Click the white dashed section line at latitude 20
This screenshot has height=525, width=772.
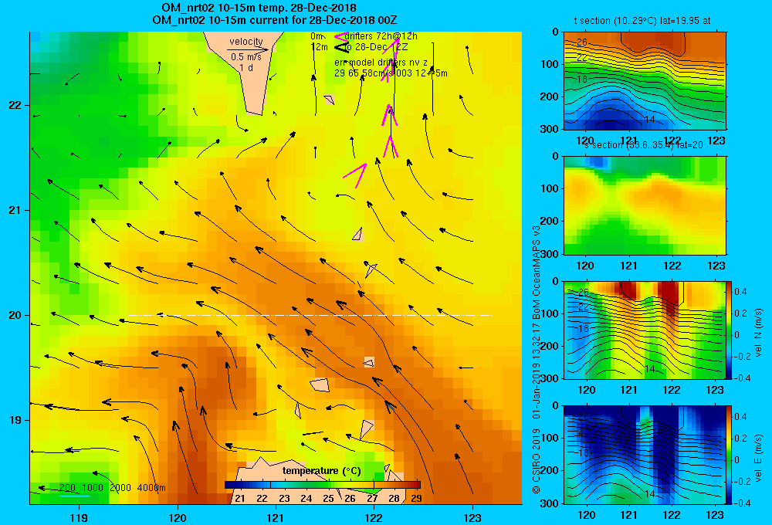coord(310,315)
